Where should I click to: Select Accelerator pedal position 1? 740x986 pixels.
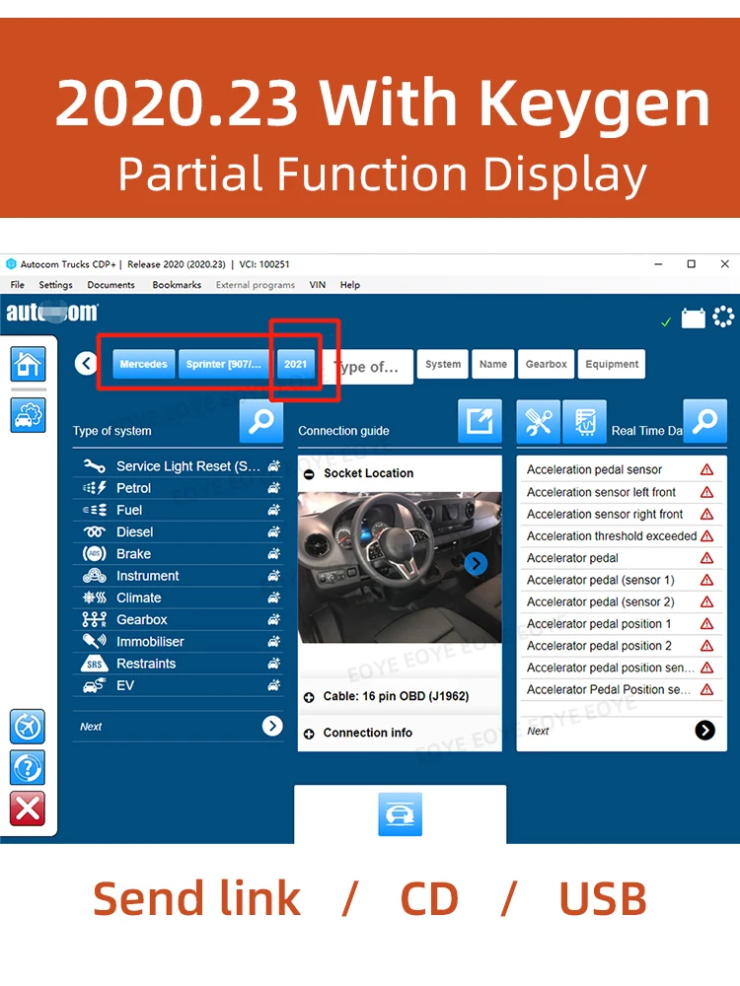pos(621,624)
